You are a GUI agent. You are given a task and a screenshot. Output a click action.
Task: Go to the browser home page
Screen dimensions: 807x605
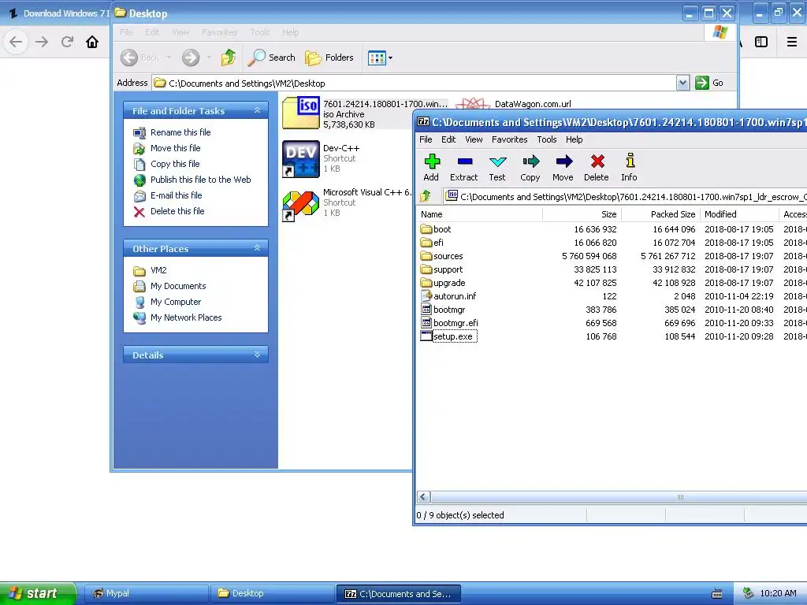(92, 42)
